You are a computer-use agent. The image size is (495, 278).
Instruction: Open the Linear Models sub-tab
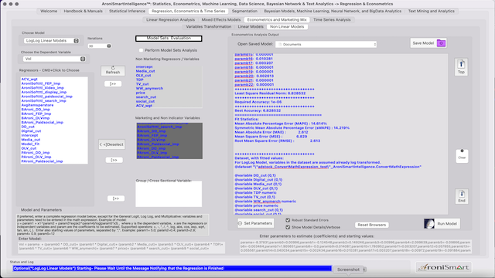click(x=251, y=27)
